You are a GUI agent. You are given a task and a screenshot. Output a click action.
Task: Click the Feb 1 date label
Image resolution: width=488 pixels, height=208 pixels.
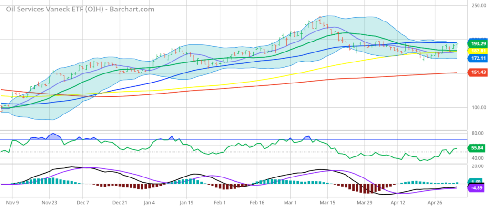pos(220,202)
